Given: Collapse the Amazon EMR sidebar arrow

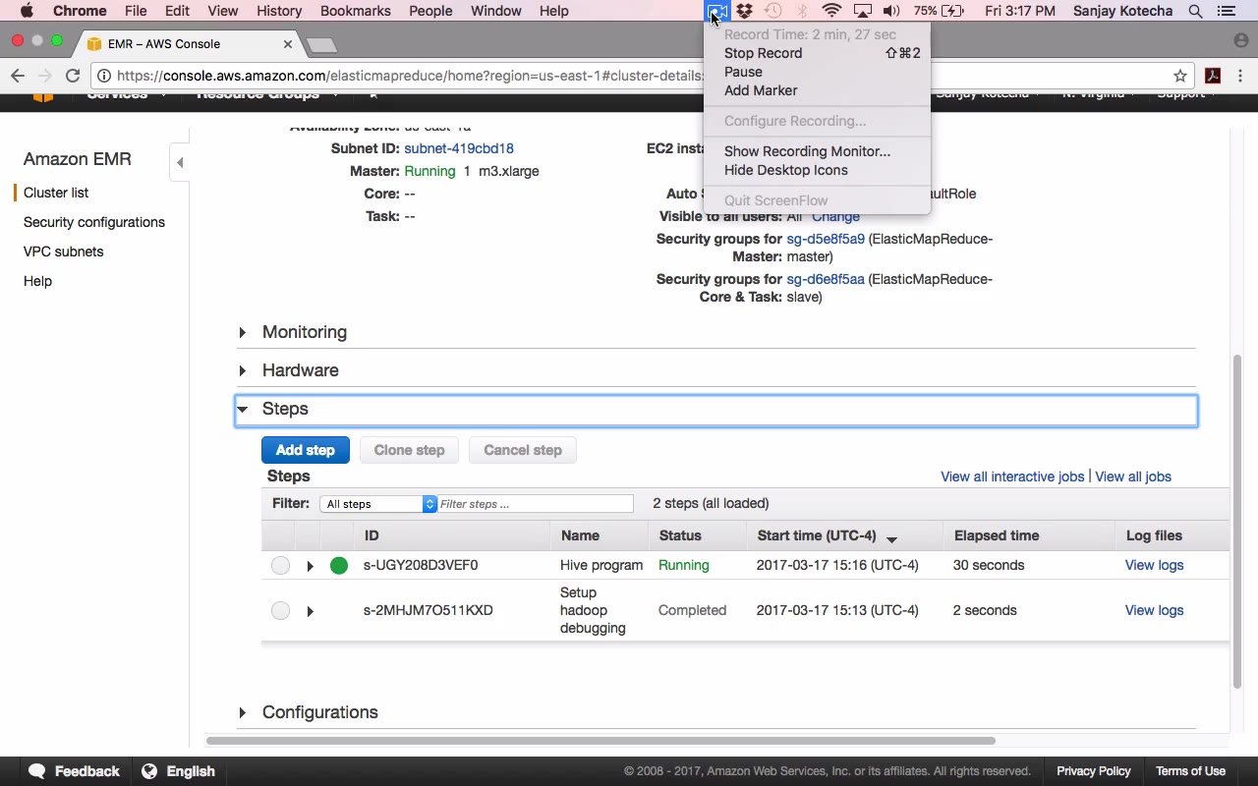Looking at the screenshot, I should click(x=180, y=162).
